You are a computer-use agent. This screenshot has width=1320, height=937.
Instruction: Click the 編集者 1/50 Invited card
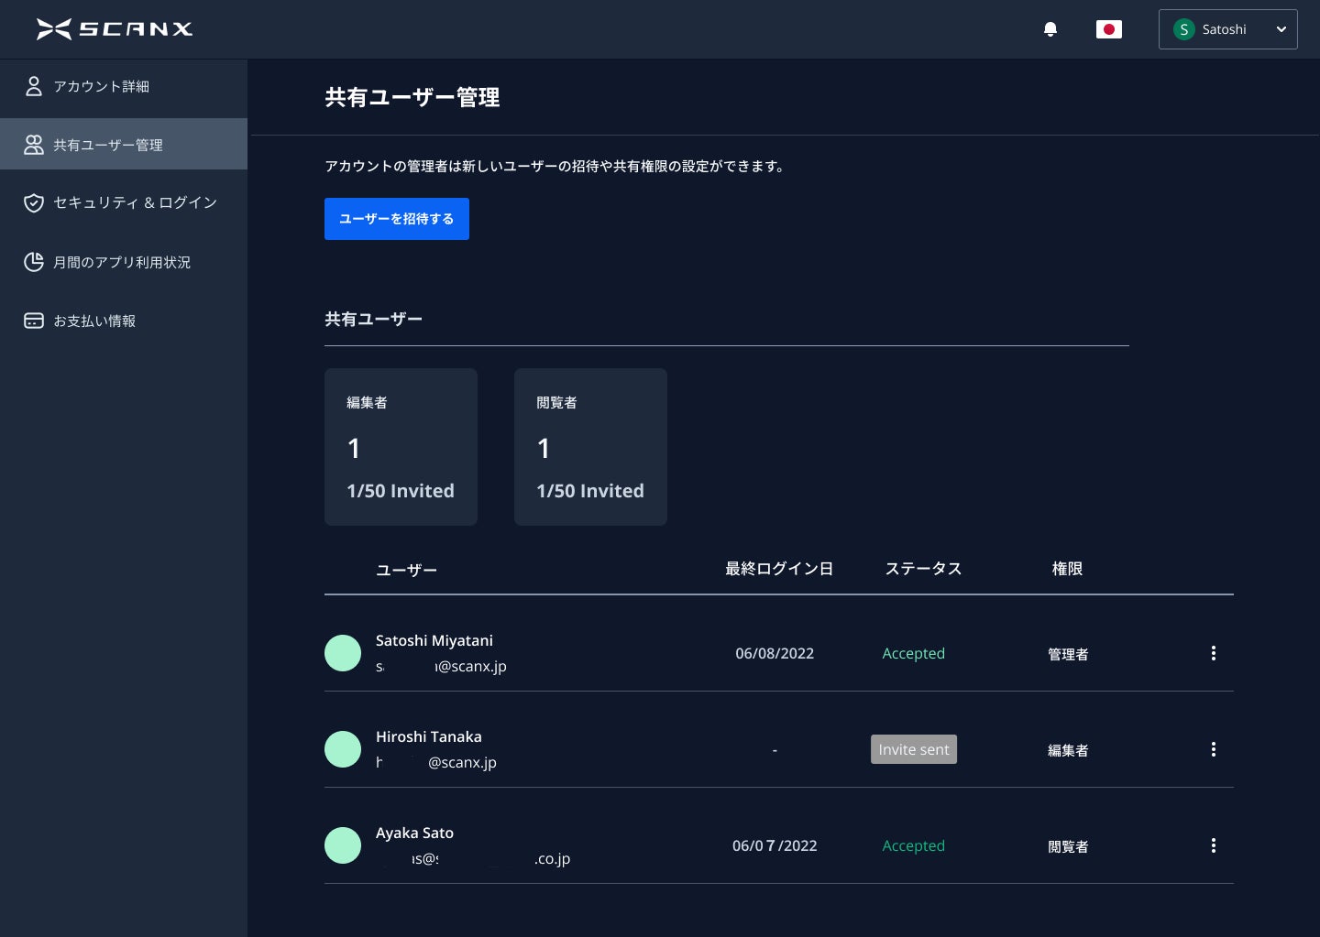pyautogui.click(x=401, y=446)
